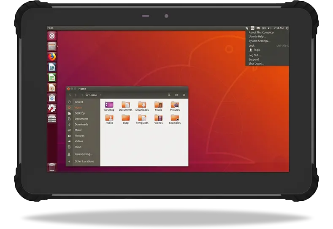Open the Pictures folder in Home

pos(175,106)
